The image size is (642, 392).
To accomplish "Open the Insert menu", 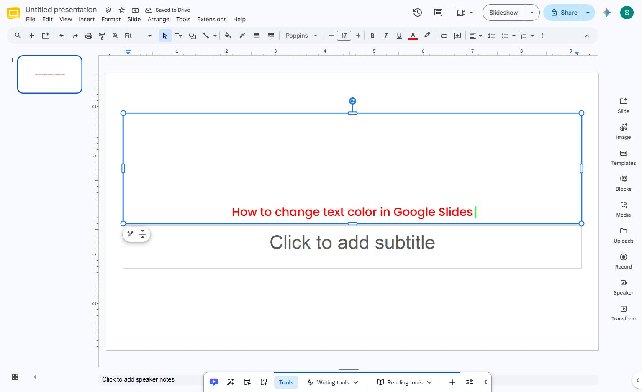I will click(87, 19).
